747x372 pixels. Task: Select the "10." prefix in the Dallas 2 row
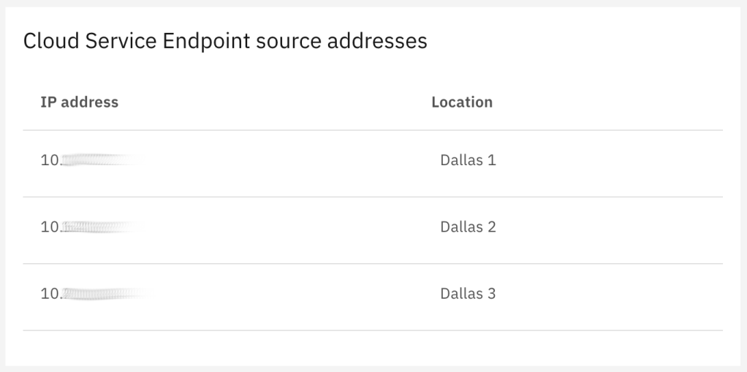coord(50,227)
